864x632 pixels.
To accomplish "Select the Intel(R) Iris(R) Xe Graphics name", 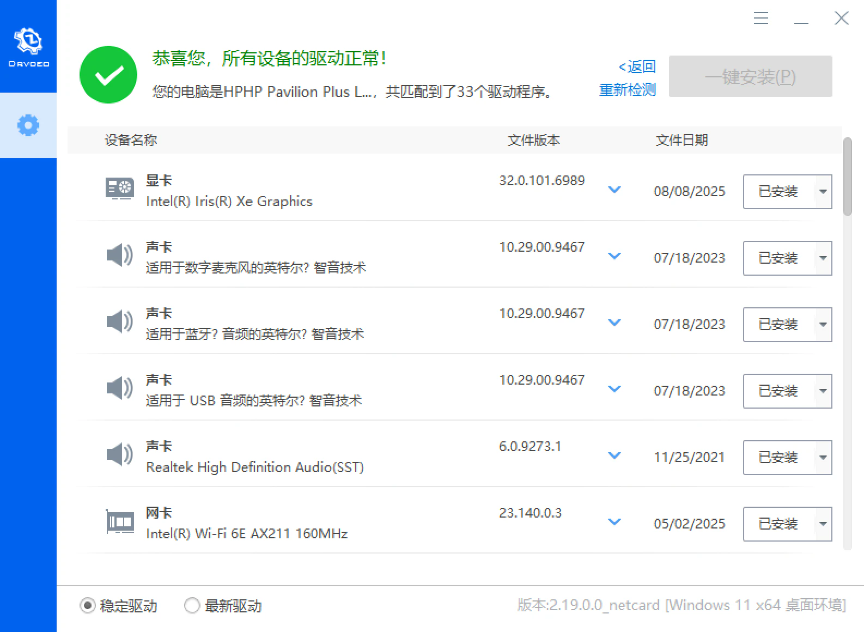I will [x=229, y=202].
